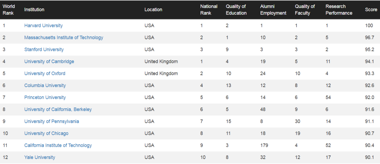
Task: Open Massachusetts Institute of Technology link
Action: point(64,38)
